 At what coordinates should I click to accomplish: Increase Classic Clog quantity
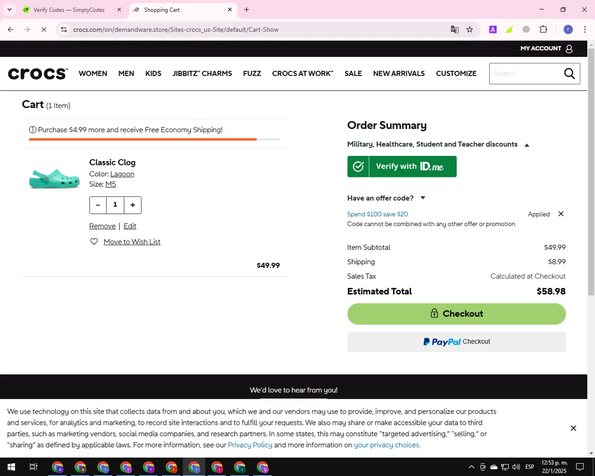point(133,205)
